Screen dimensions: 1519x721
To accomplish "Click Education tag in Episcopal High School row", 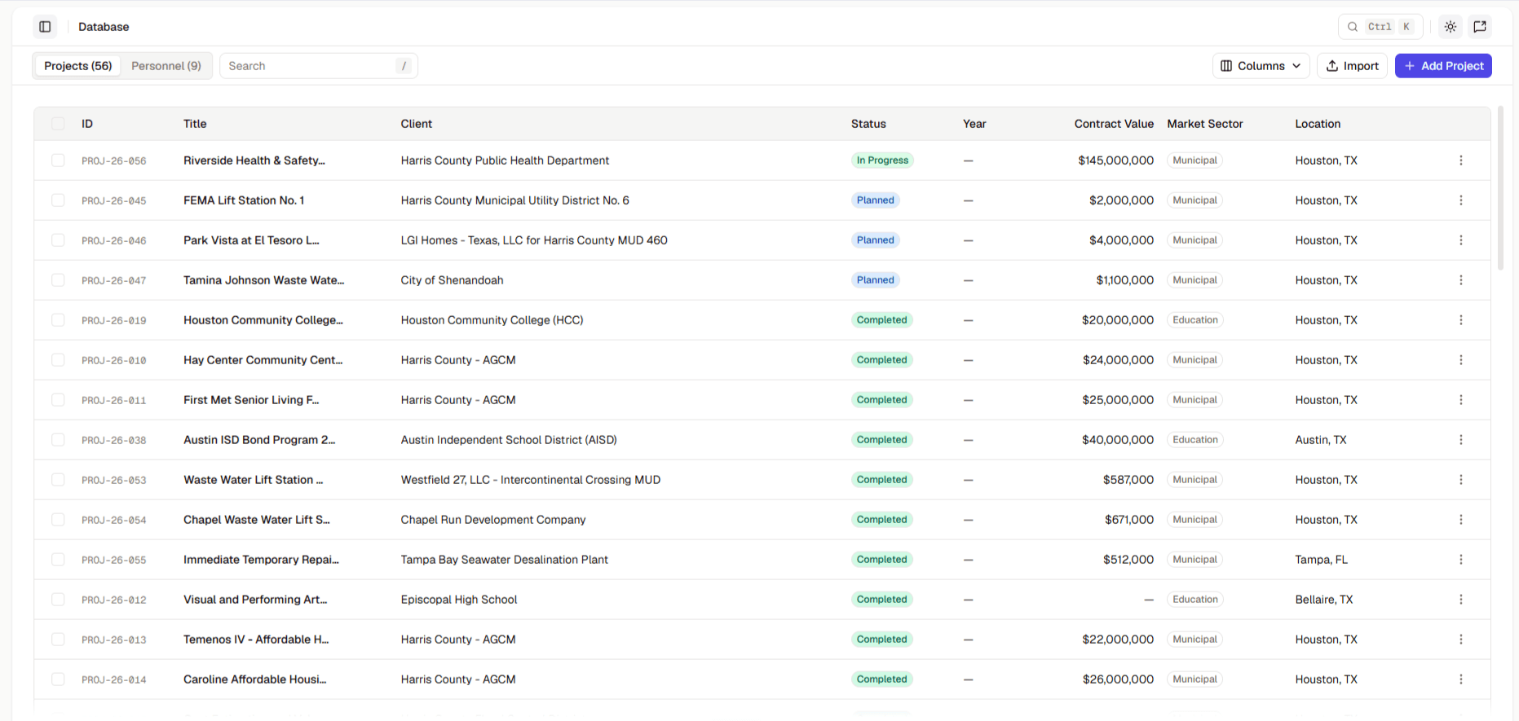I will click(x=1195, y=600).
